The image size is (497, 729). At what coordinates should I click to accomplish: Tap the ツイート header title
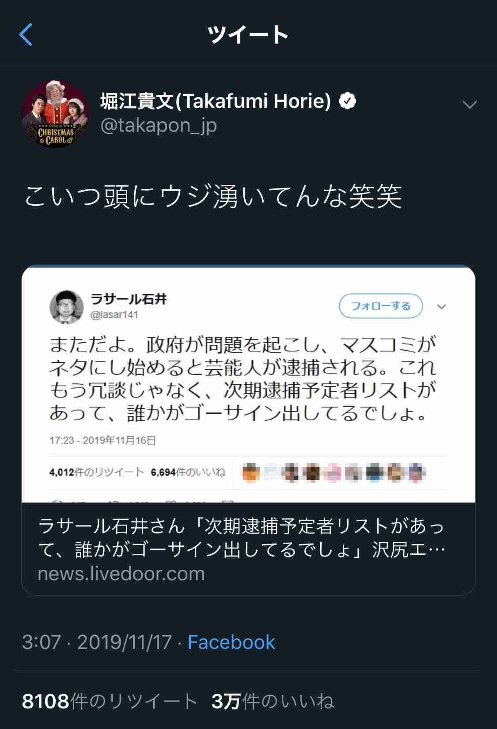pyautogui.click(x=248, y=35)
